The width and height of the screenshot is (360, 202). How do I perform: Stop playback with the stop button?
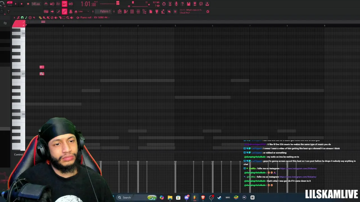[21, 4]
